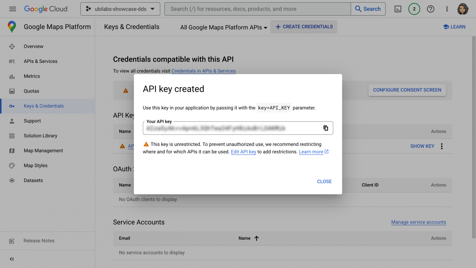Open the main hamburger navigation menu
The height and width of the screenshot is (268, 476).
(13, 9)
